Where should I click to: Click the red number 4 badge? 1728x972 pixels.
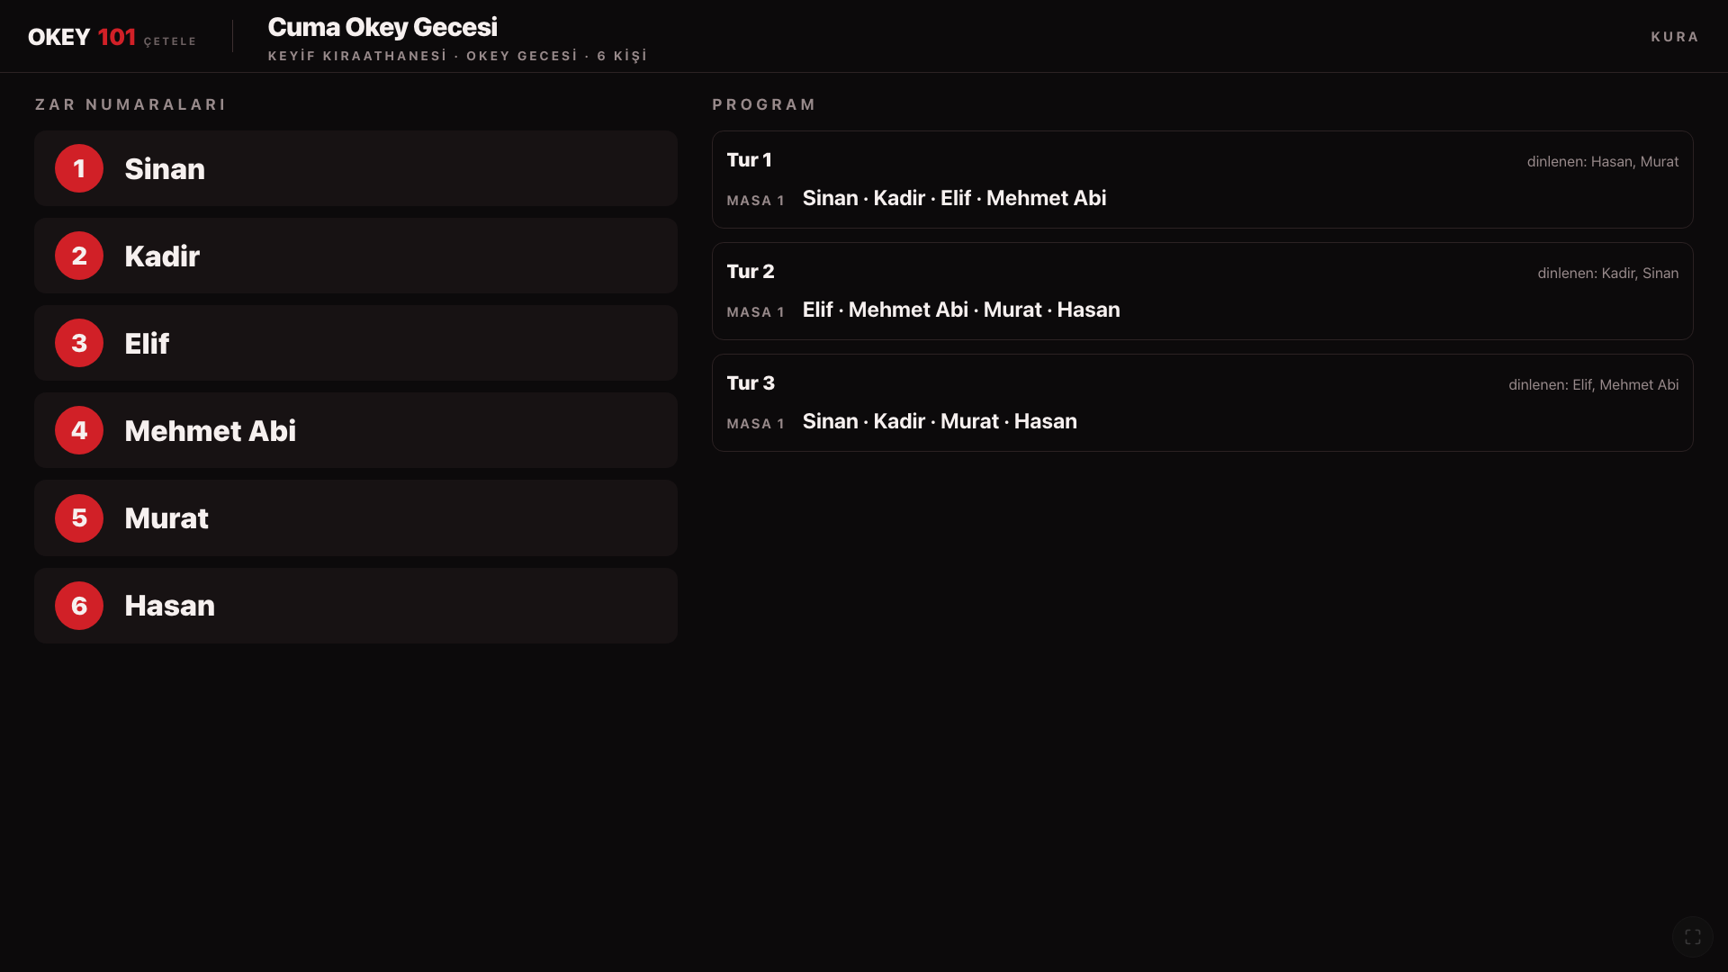(x=79, y=430)
